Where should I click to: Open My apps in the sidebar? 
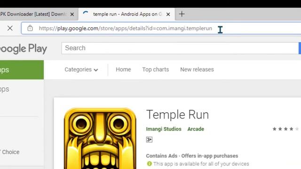coord(5,89)
